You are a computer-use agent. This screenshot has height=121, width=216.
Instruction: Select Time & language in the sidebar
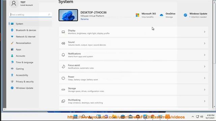30,62
